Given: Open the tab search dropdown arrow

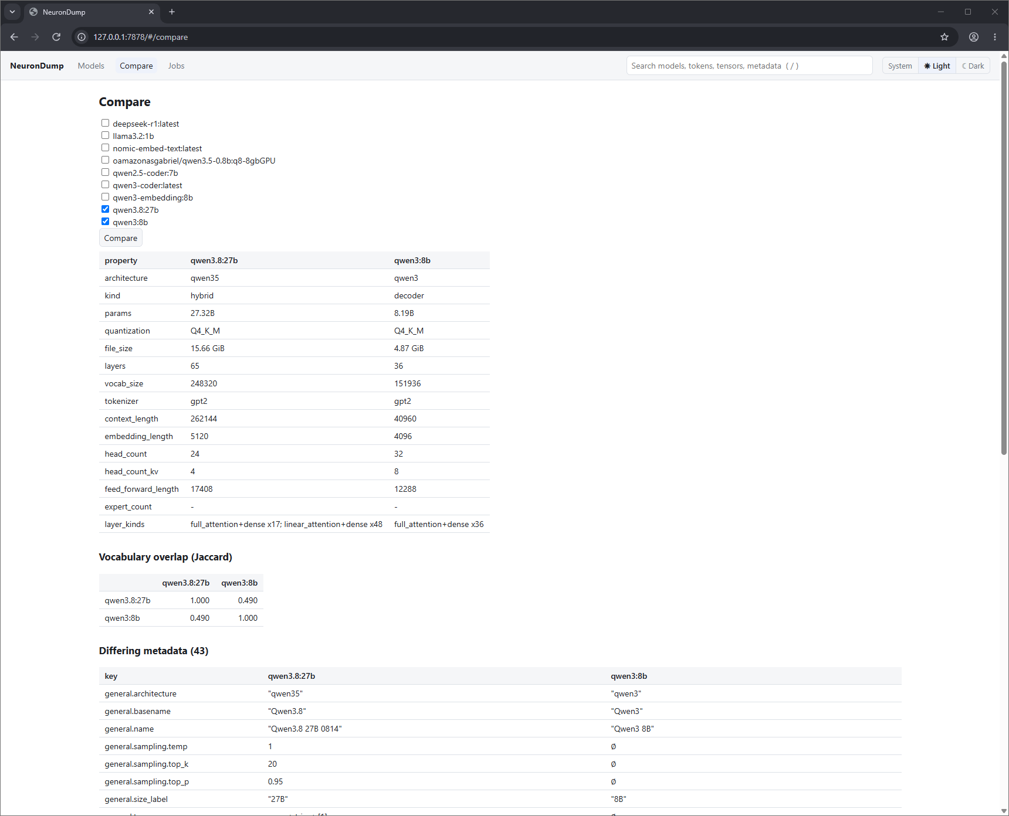Looking at the screenshot, I should (12, 12).
